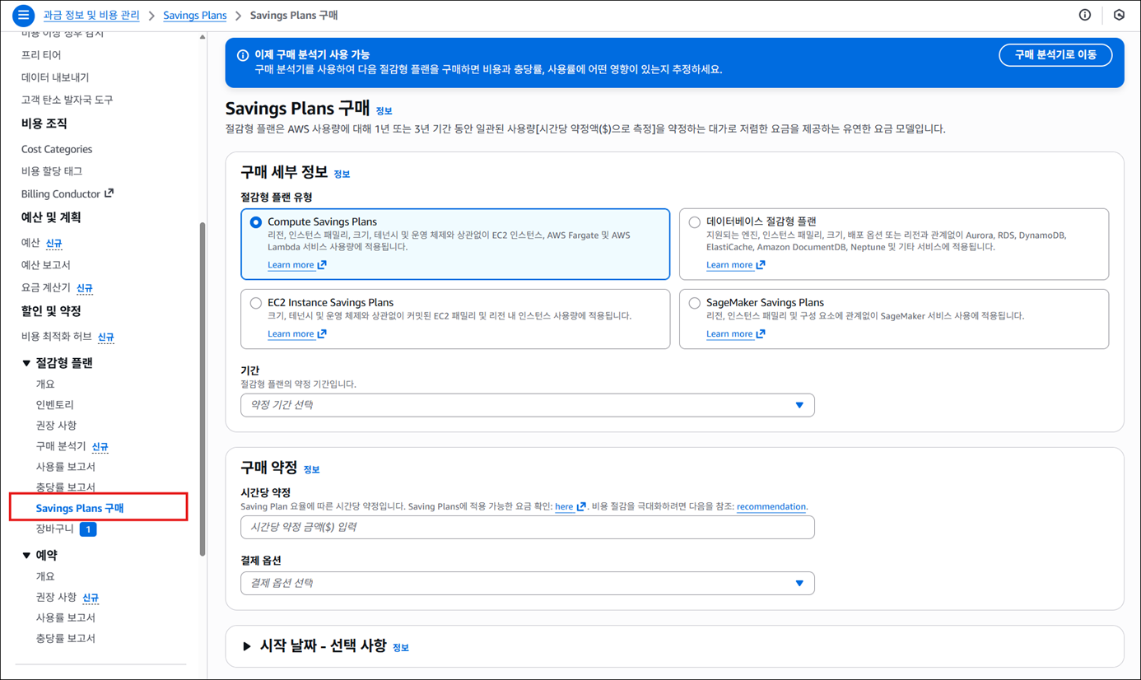
Task: Click external link icon next to 'here'
Action: pyautogui.click(x=581, y=507)
